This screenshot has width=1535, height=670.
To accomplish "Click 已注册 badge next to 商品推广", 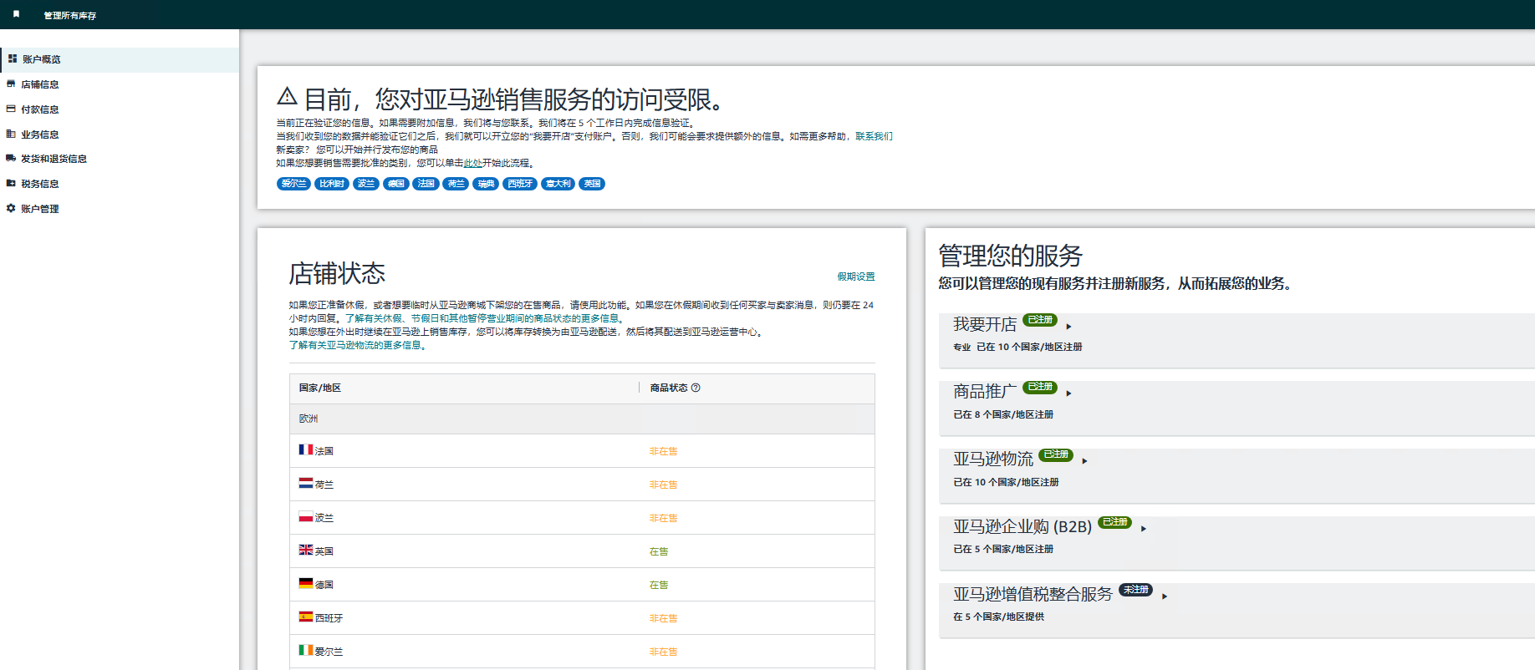I will tap(1040, 387).
